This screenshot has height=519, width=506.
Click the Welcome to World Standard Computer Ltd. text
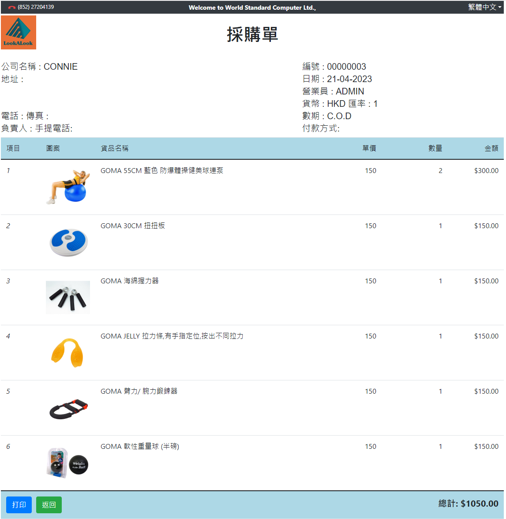252,7
